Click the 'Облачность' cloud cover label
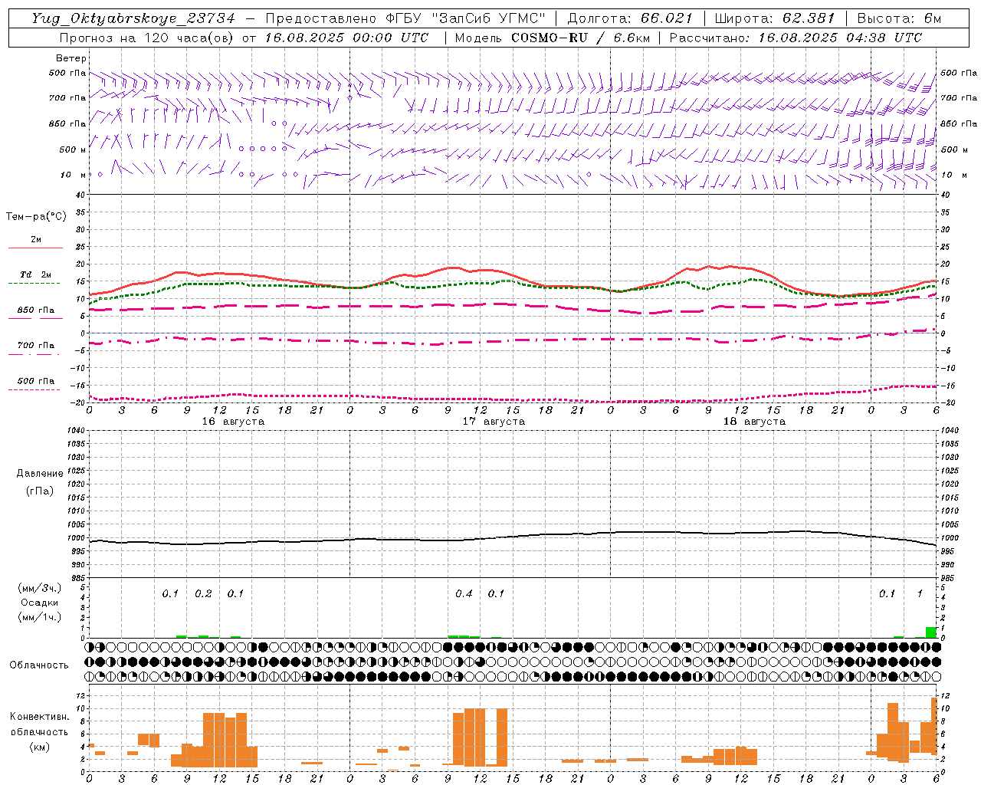 tap(39, 665)
